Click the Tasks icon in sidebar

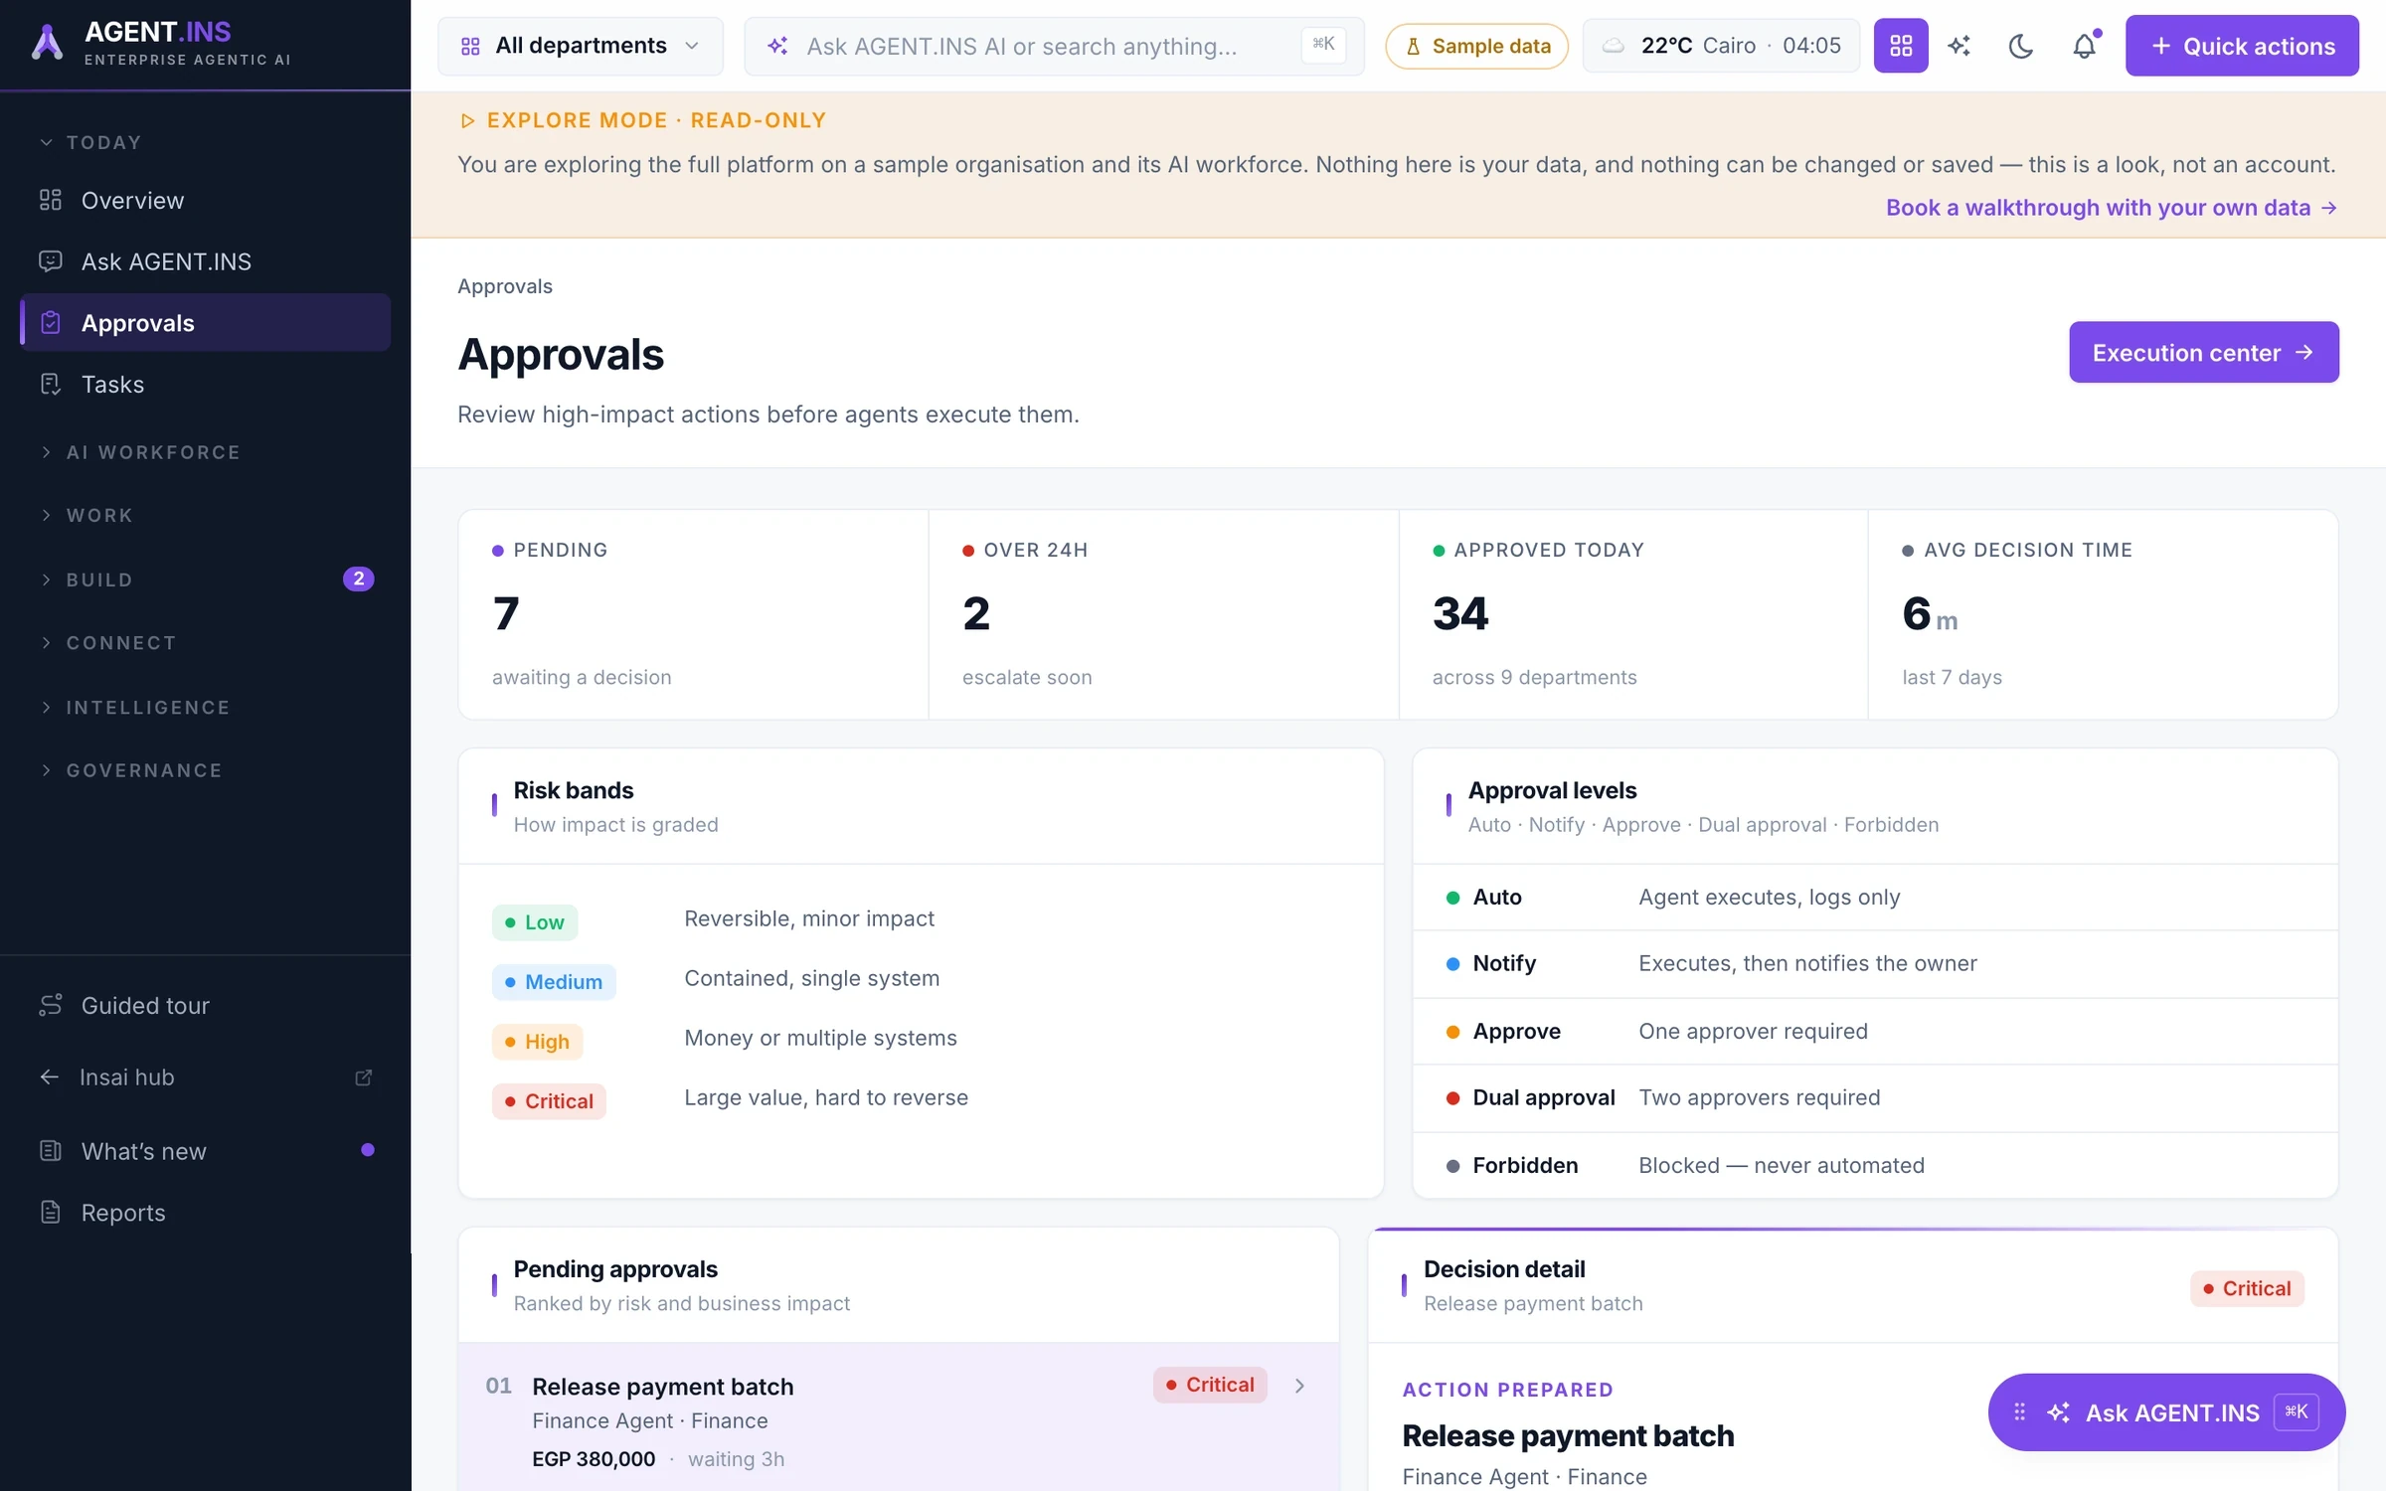pyautogui.click(x=51, y=384)
